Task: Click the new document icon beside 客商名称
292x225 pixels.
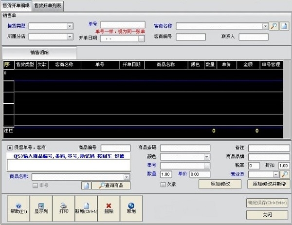Action: click(x=285, y=26)
